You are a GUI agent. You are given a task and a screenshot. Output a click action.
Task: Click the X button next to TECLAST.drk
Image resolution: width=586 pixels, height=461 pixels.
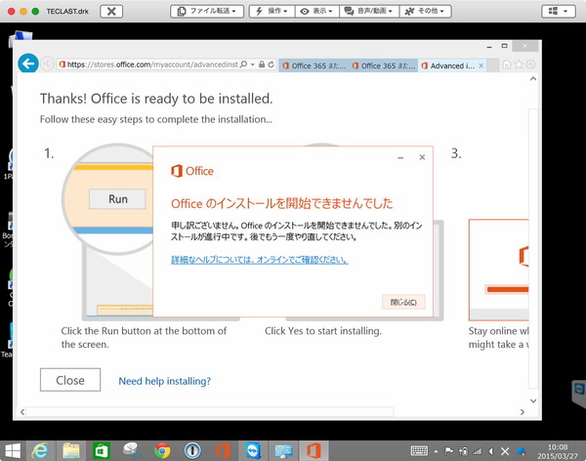(x=111, y=11)
